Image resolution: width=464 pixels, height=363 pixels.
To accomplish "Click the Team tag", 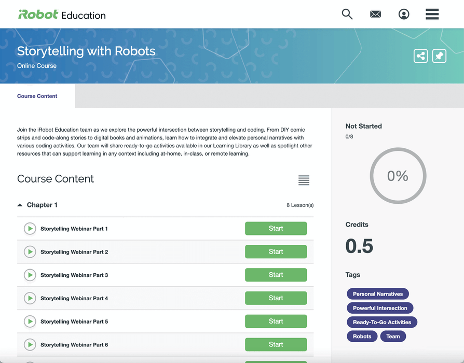I will click(393, 337).
